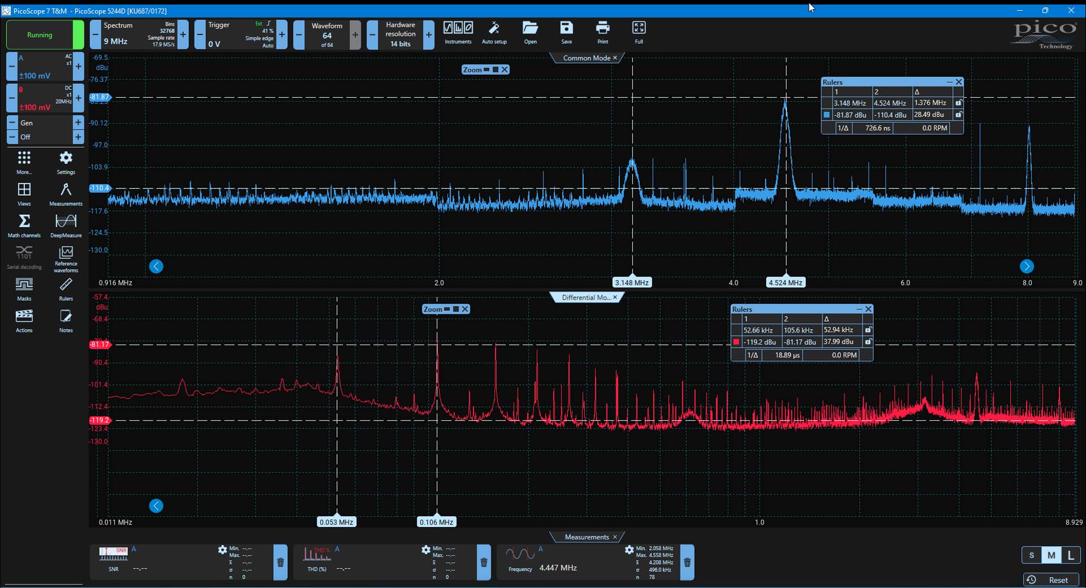Delete the Frequency measurement
This screenshot has height=588, width=1086.
click(x=687, y=563)
